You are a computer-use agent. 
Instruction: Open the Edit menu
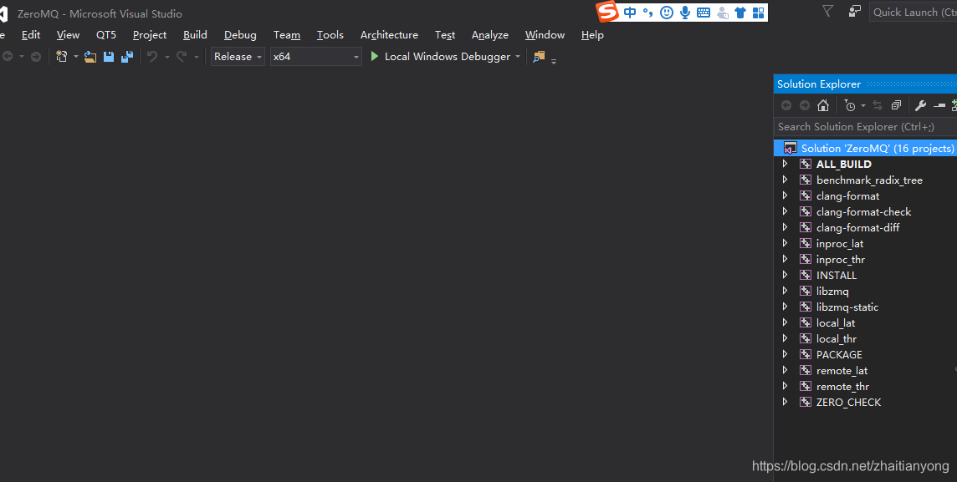[30, 35]
